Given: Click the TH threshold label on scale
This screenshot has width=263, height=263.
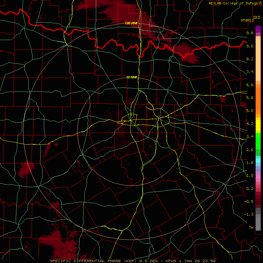Looking at the screenshot, I should coord(251,228).
